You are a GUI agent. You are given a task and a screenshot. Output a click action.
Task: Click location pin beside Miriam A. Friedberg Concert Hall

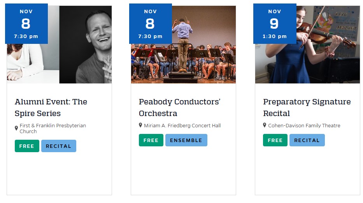point(140,125)
